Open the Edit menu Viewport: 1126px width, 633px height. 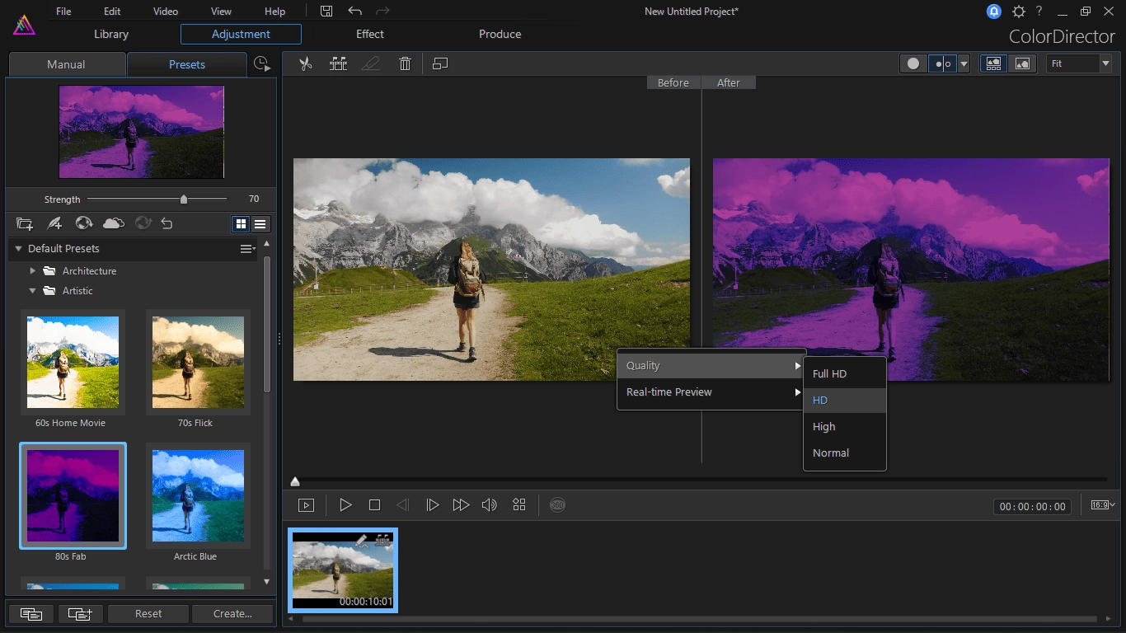112,12
